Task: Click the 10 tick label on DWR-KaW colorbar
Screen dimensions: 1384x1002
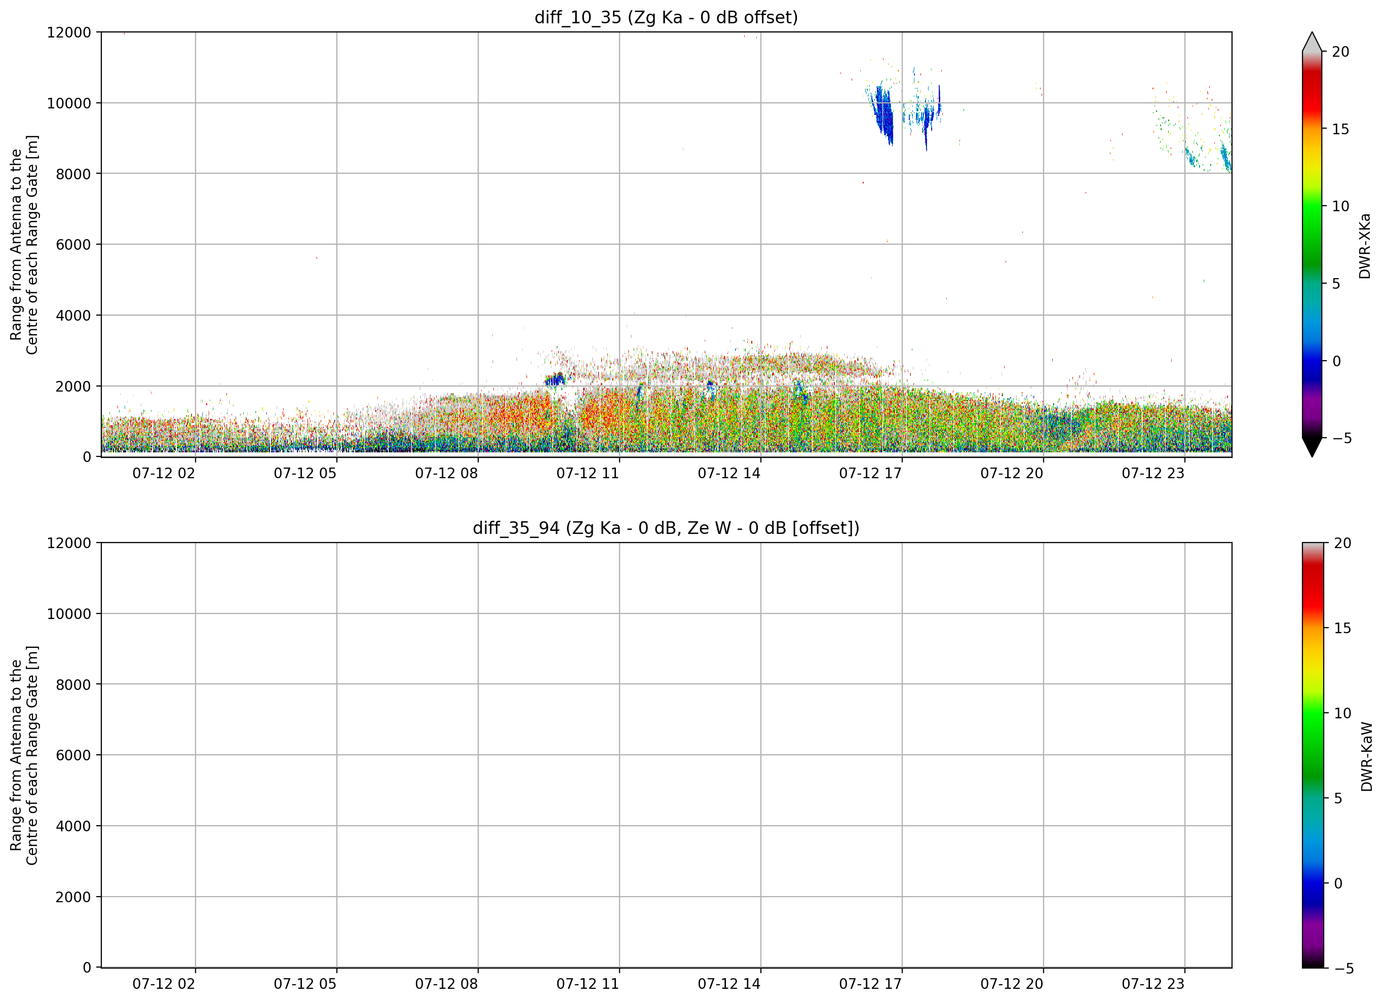Action: click(1342, 713)
